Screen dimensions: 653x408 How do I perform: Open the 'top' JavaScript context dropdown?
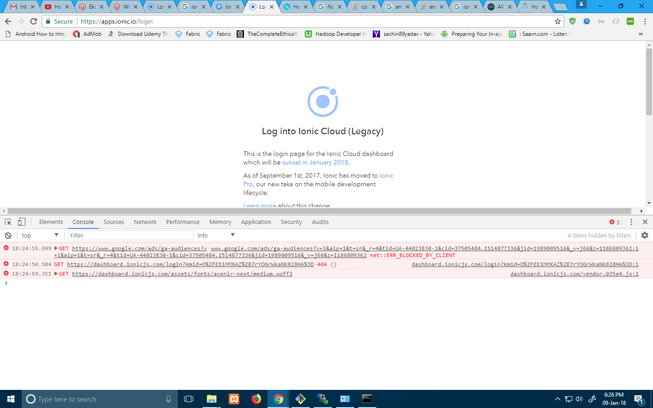[40, 235]
